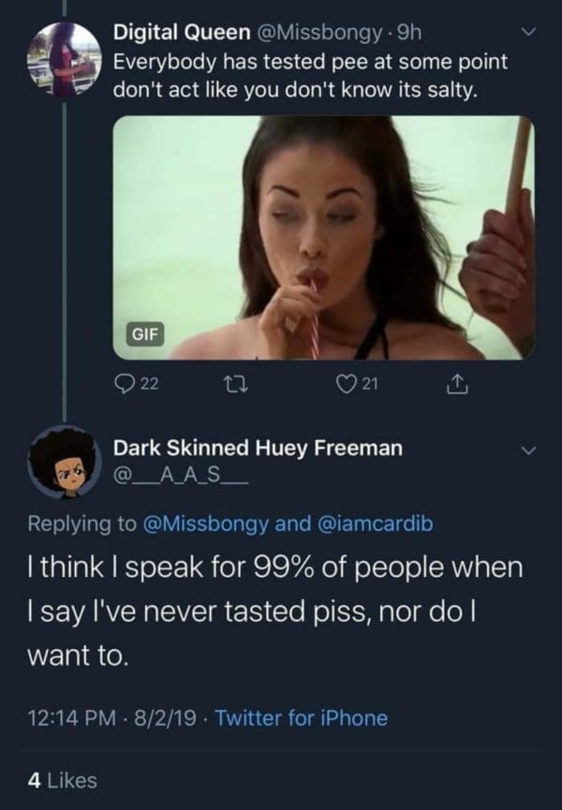Click the Dark Skinned Huey Freeman name

click(x=258, y=449)
